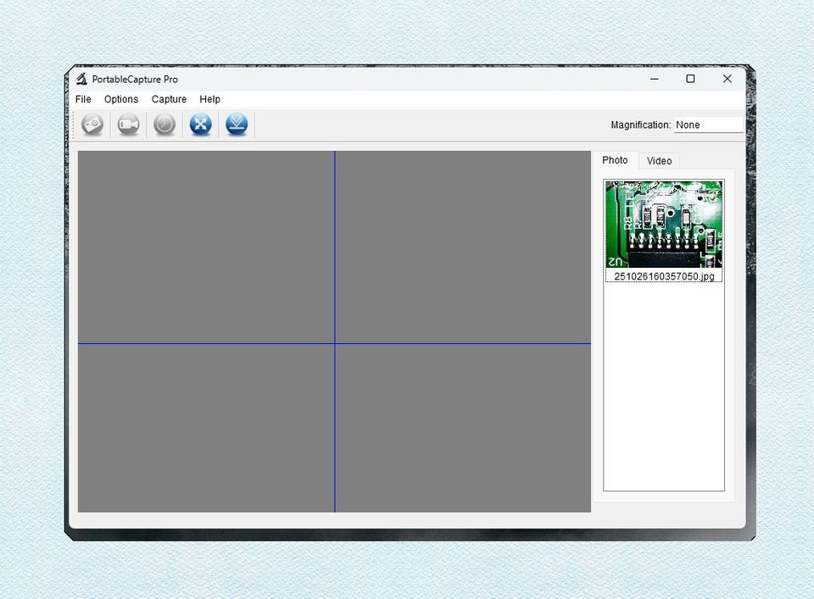Close the PortableCapture Pro window
The width and height of the screenshot is (814, 599).
coord(728,79)
